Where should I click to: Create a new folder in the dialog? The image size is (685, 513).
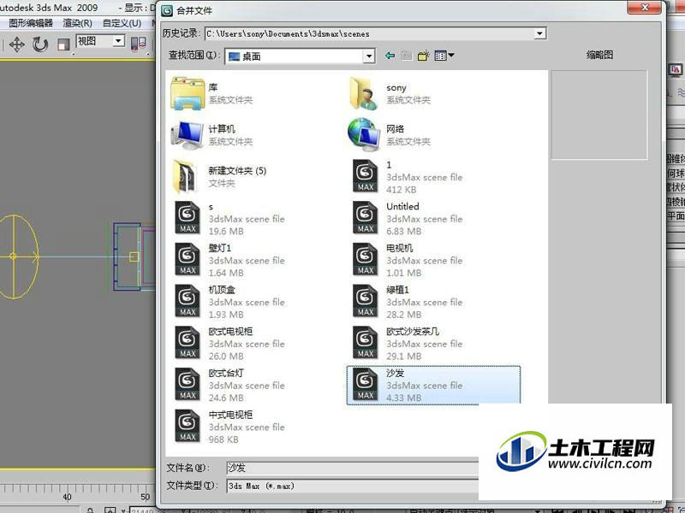click(x=423, y=56)
